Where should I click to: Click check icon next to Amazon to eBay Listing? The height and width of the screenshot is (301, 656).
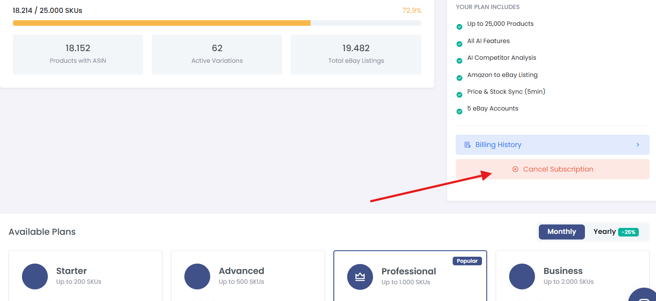pos(460,78)
